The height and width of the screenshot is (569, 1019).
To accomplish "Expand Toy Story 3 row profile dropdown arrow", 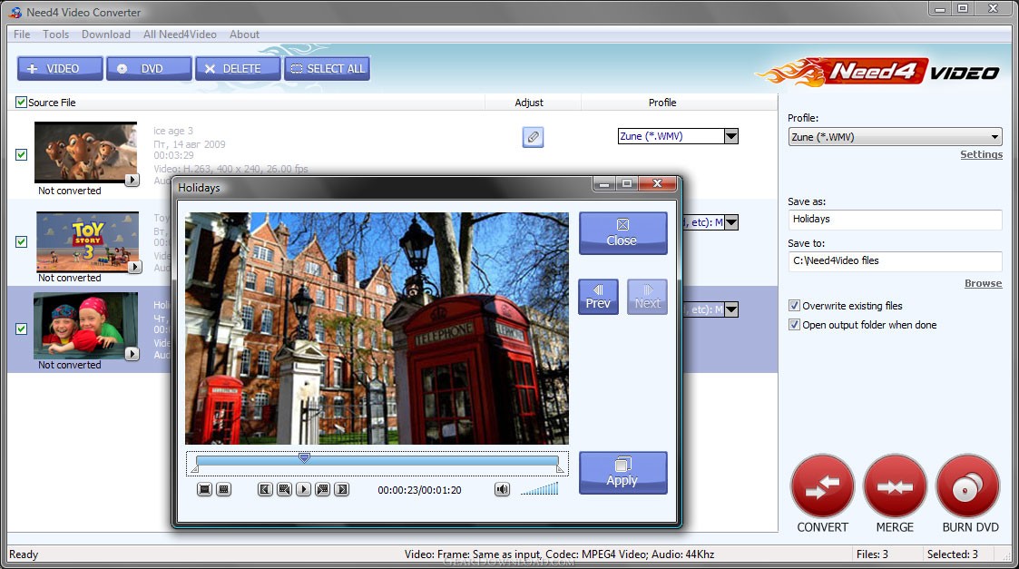I will (x=731, y=222).
